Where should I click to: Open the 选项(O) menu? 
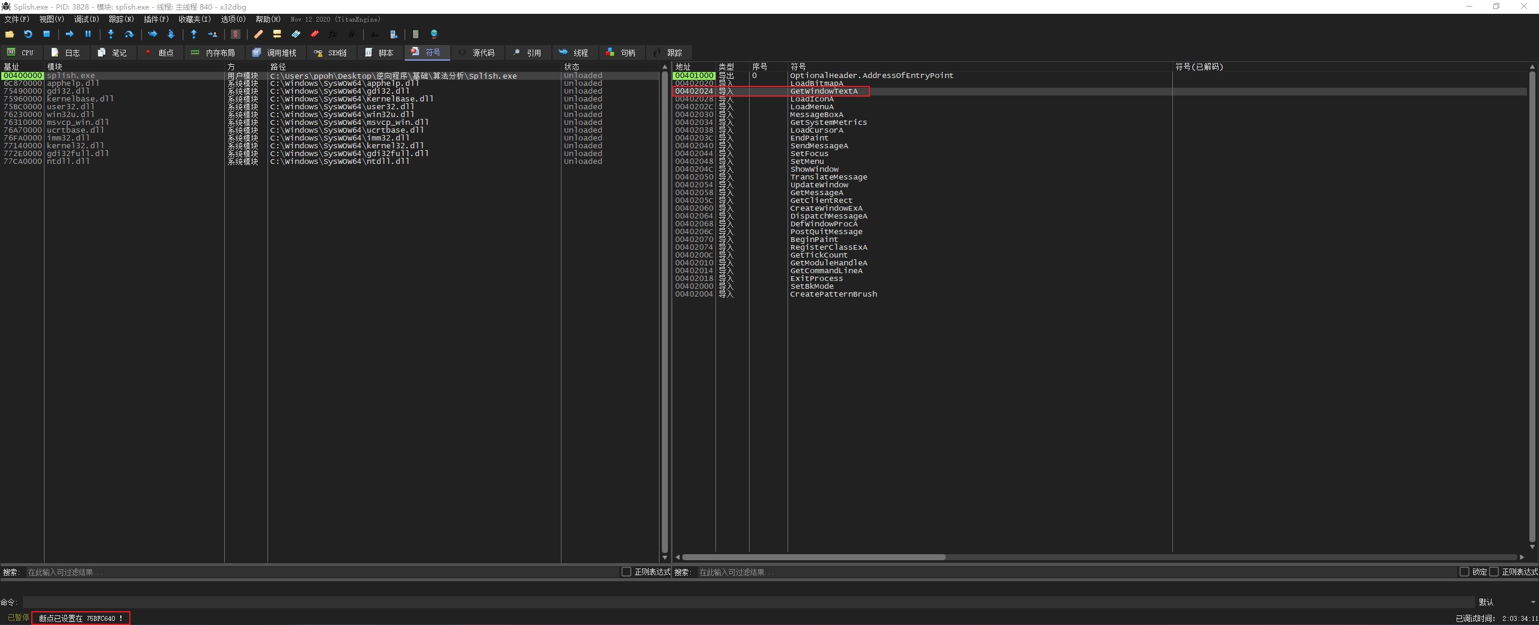(233, 19)
